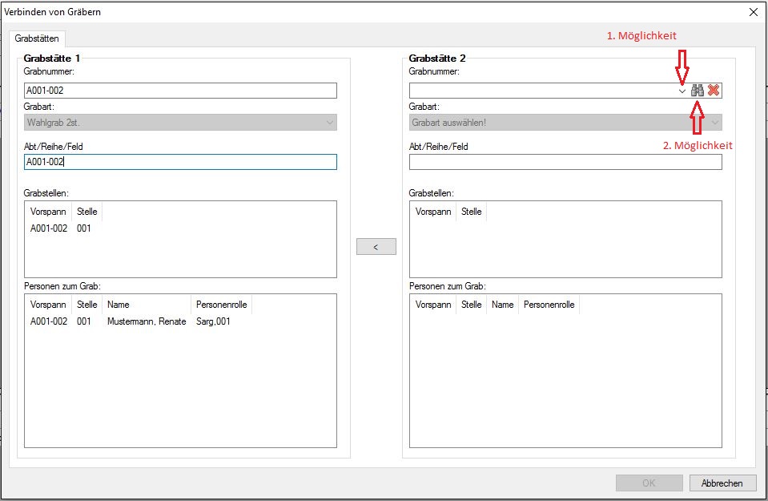Click Personenrolle column header in Grabstätte 1

(222, 305)
